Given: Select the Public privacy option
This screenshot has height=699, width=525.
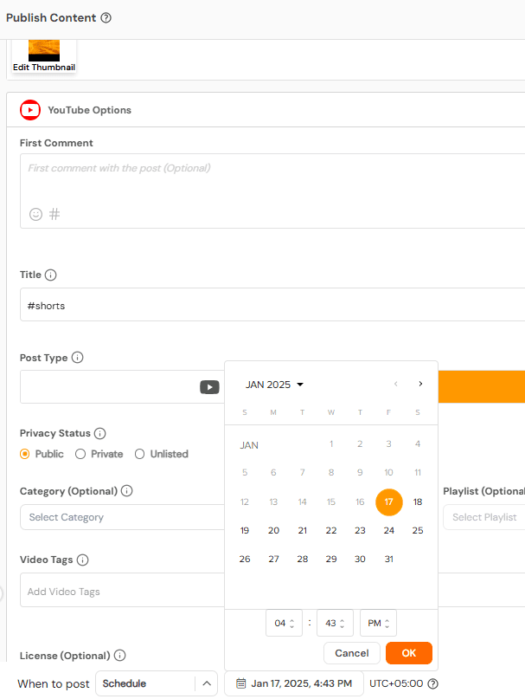Looking at the screenshot, I should tap(25, 454).
